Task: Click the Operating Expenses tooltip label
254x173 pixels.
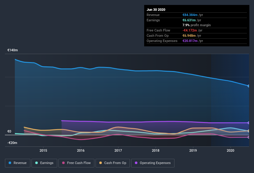Action: (162, 41)
